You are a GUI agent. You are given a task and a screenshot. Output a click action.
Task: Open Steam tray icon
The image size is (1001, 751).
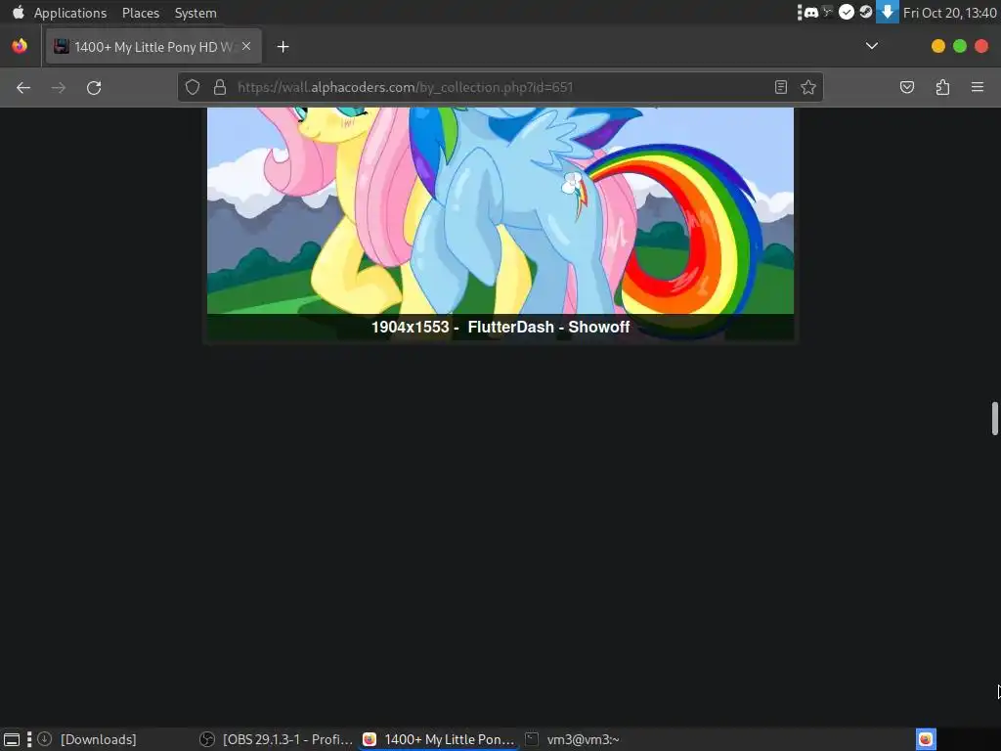[866, 12]
